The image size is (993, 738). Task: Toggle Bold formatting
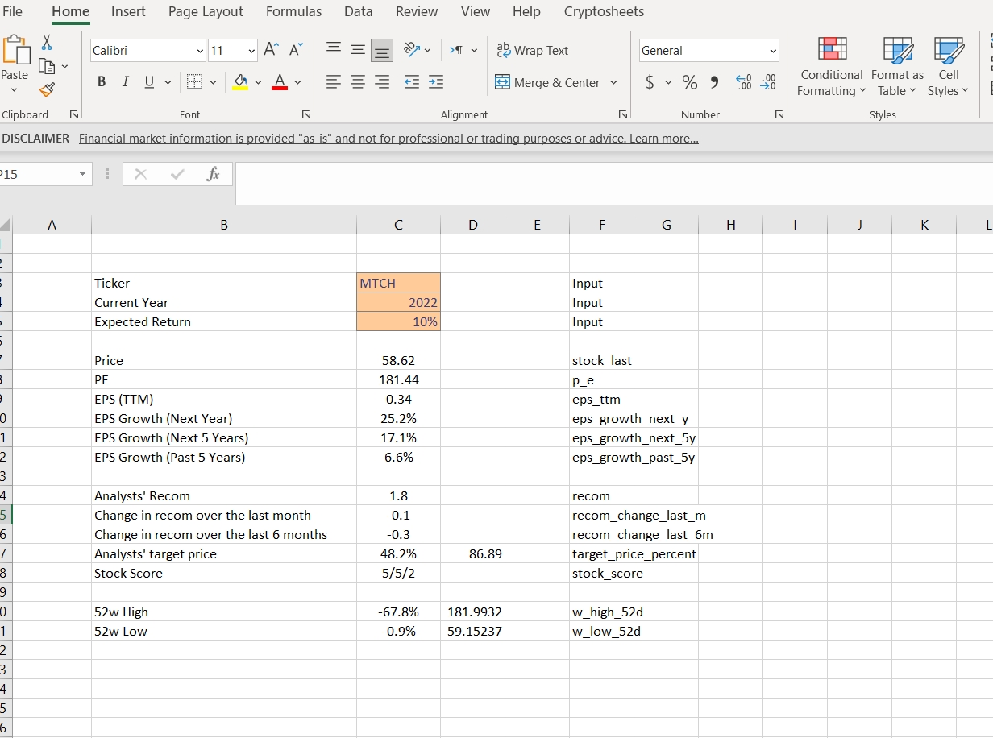click(x=102, y=82)
